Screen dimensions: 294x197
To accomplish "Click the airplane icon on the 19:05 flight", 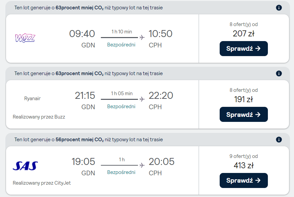I will point(142,165).
